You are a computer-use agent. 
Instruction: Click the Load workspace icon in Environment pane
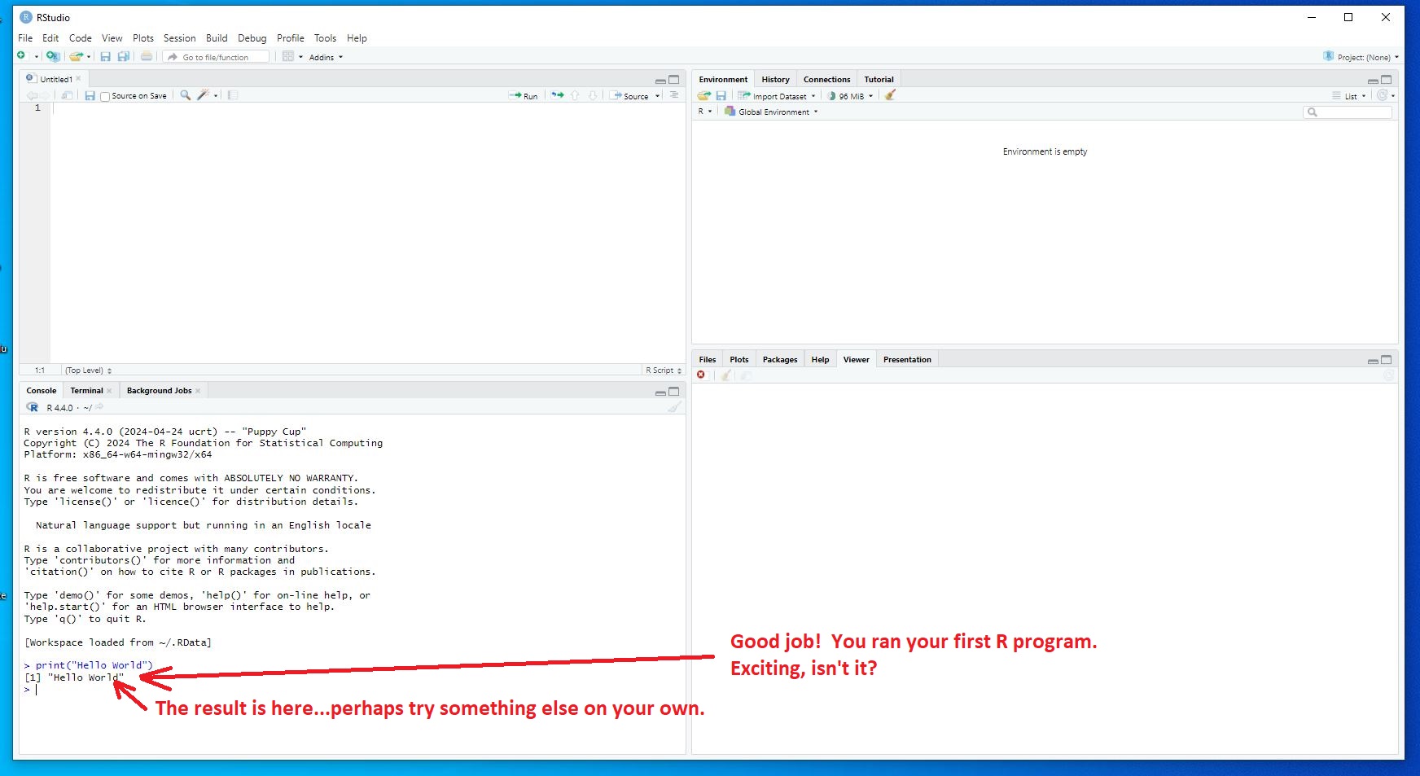coord(703,95)
